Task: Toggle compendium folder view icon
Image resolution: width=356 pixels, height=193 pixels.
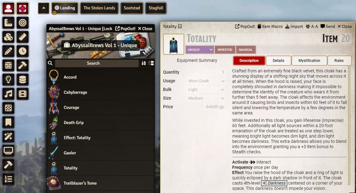Action: pyautogui.click(x=151, y=63)
